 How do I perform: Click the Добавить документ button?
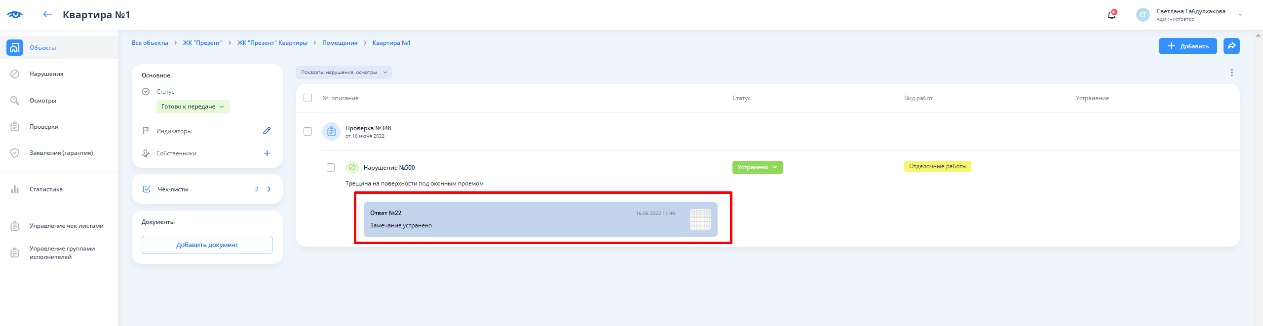(x=207, y=245)
